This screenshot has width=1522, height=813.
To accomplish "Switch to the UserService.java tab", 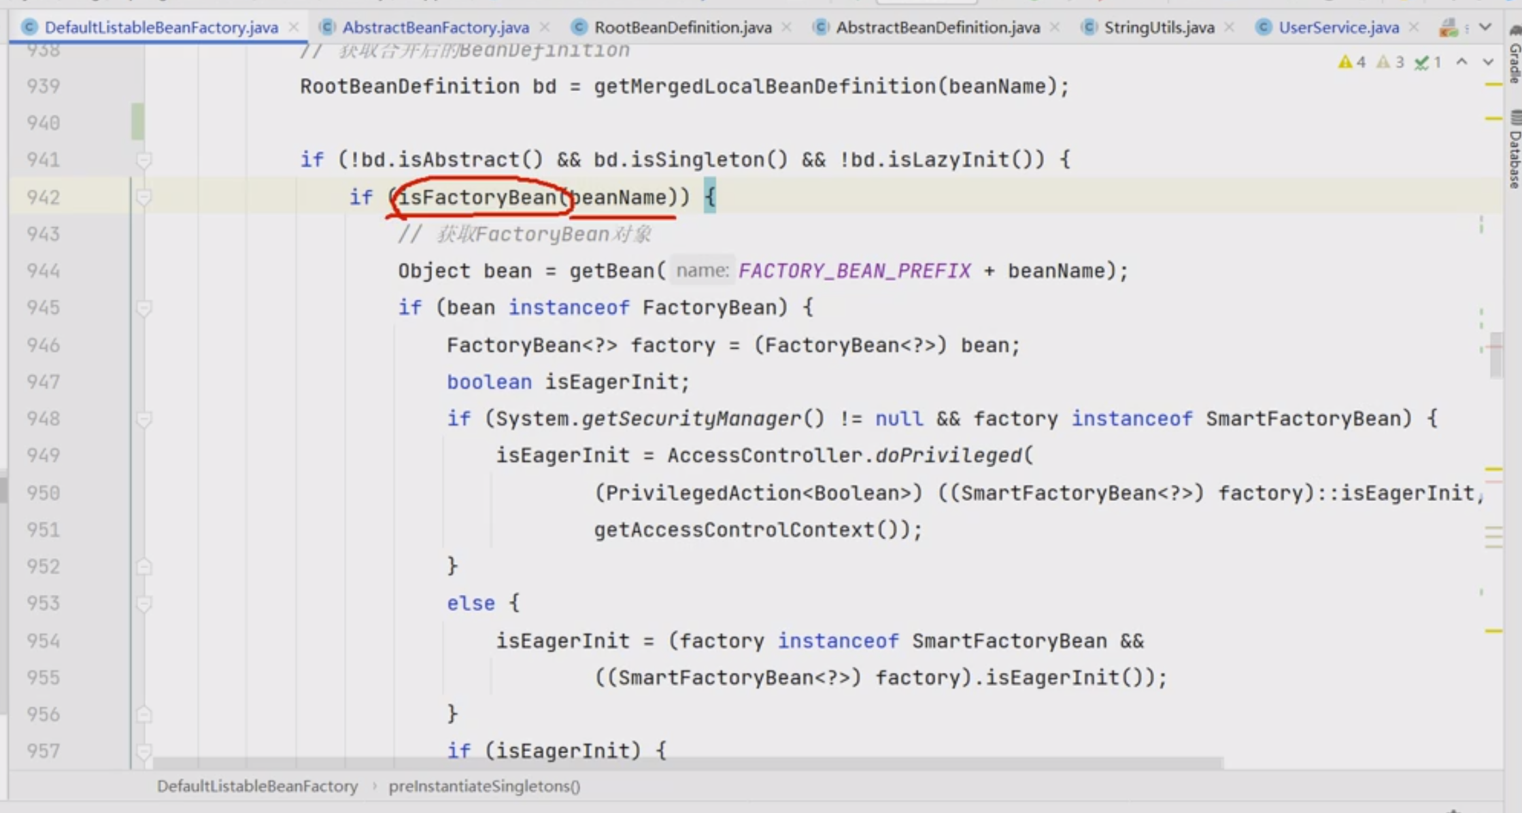I will pos(1338,27).
